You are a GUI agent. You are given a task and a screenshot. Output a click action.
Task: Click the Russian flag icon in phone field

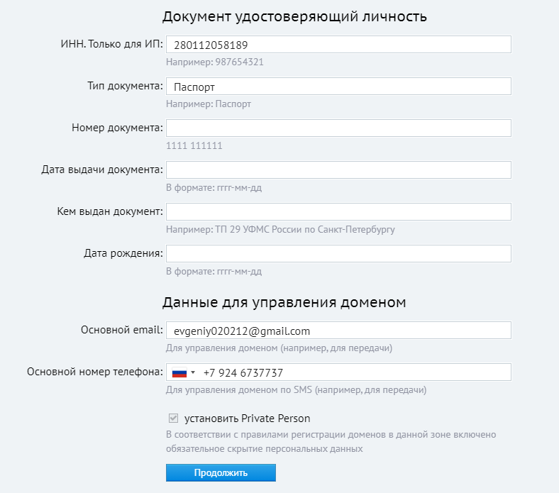click(179, 372)
